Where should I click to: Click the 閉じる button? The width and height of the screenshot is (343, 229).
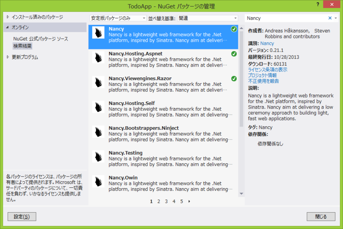[x=321, y=217]
